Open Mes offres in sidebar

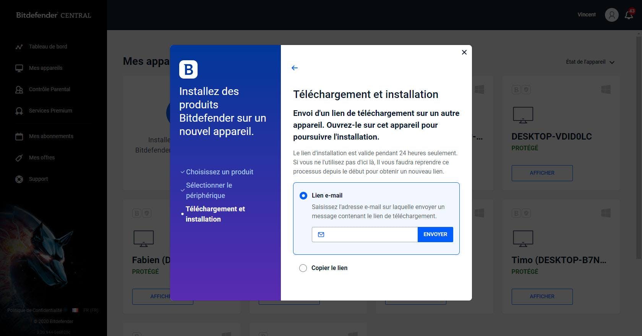point(42,158)
